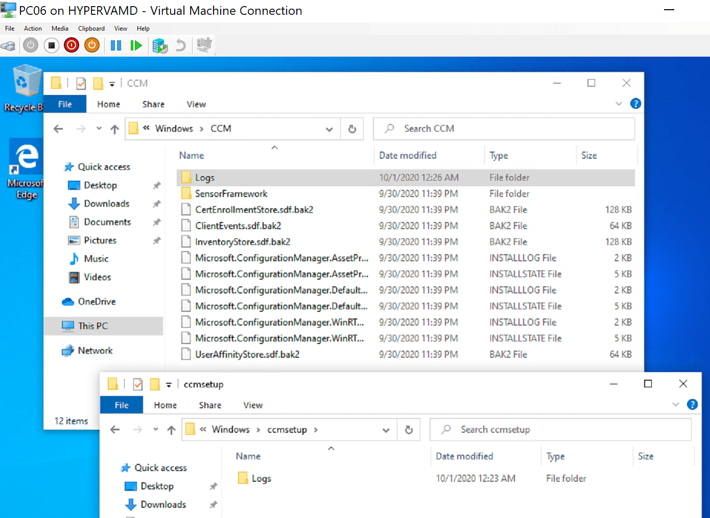Open the address bar dropdown in the CCM window

(x=329, y=129)
